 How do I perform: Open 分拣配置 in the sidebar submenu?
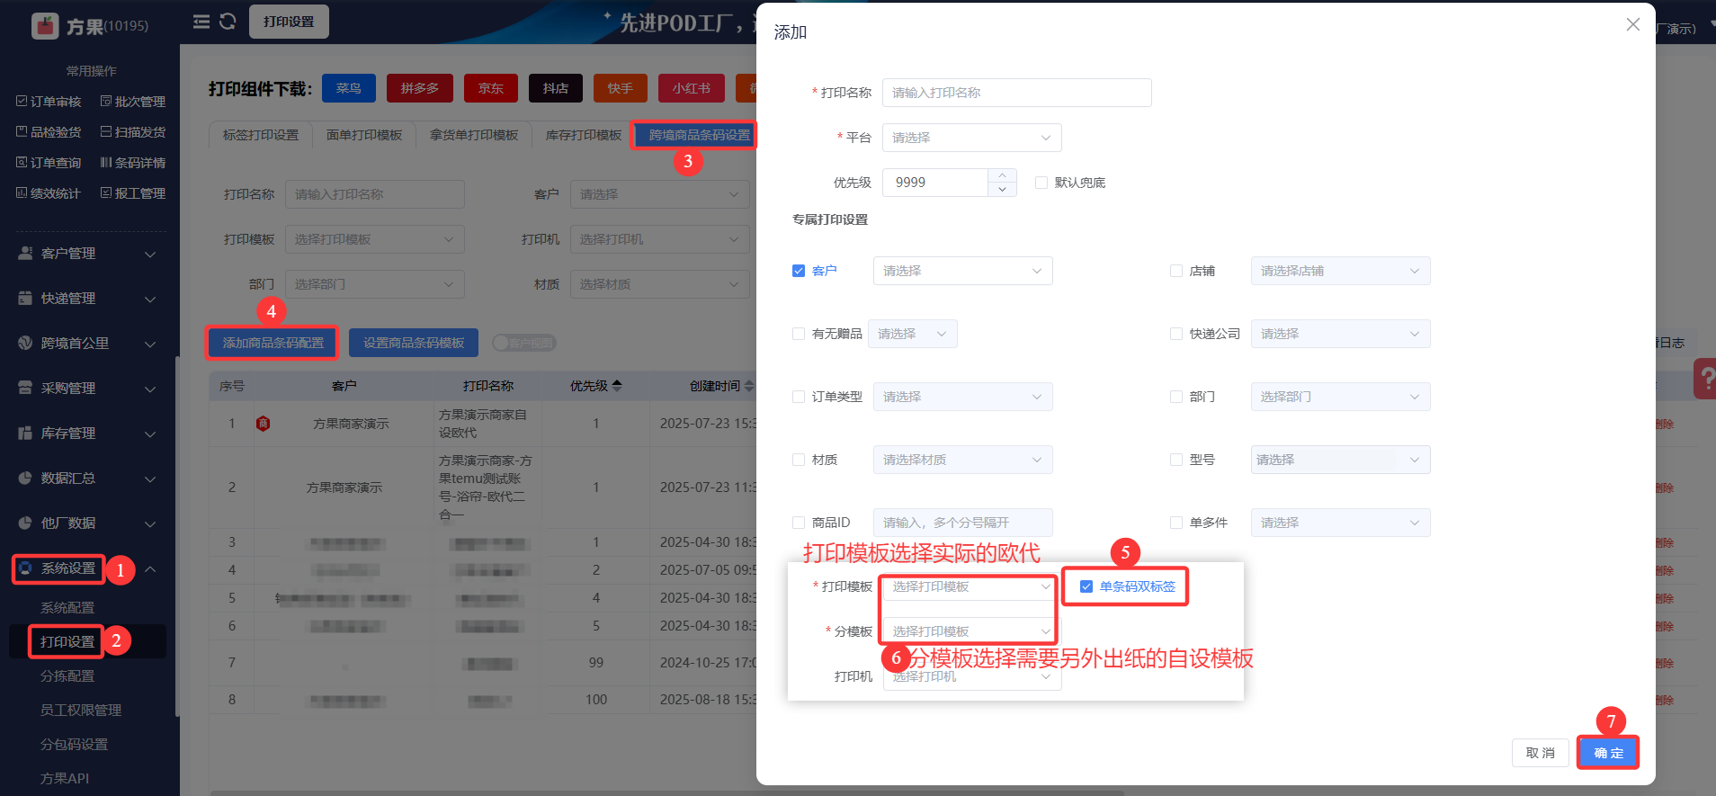click(x=67, y=676)
